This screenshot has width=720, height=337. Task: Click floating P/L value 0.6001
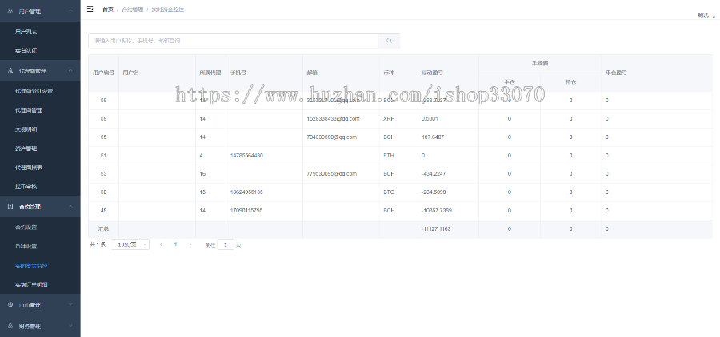point(430,119)
